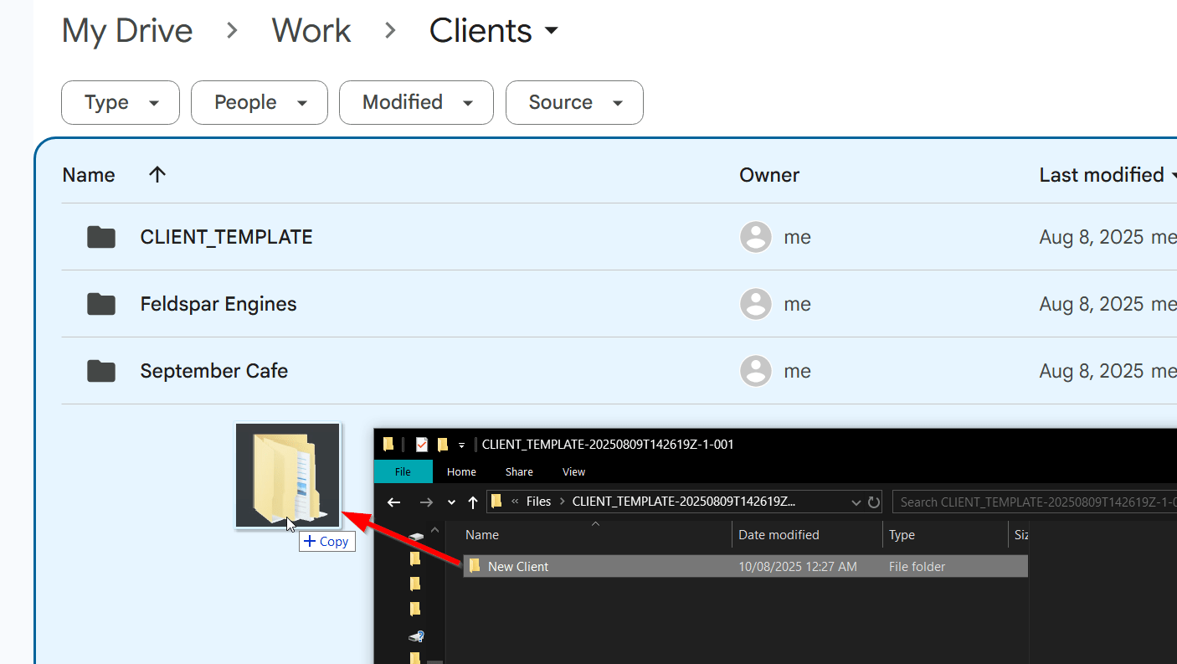
Task: Open Explorer's recent locations dropdown arrow
Action: [x=452, y=502]
